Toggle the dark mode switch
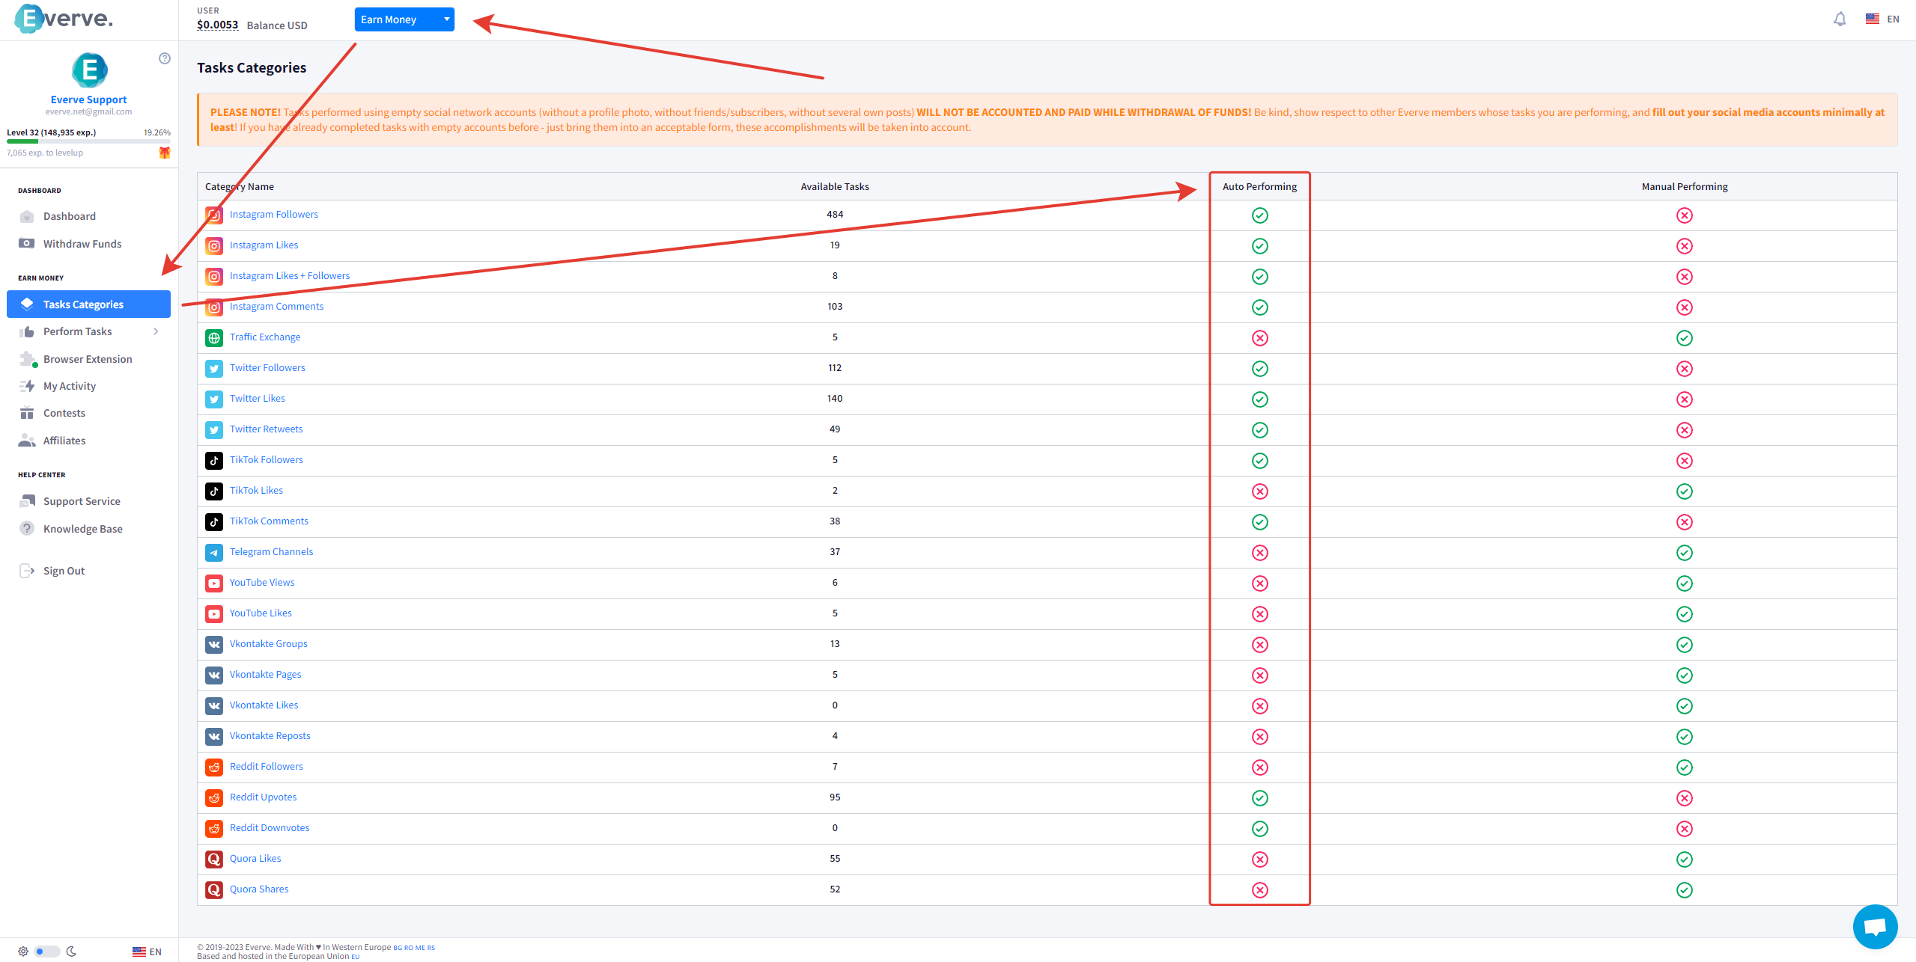1916x962 pixels. 46,952
